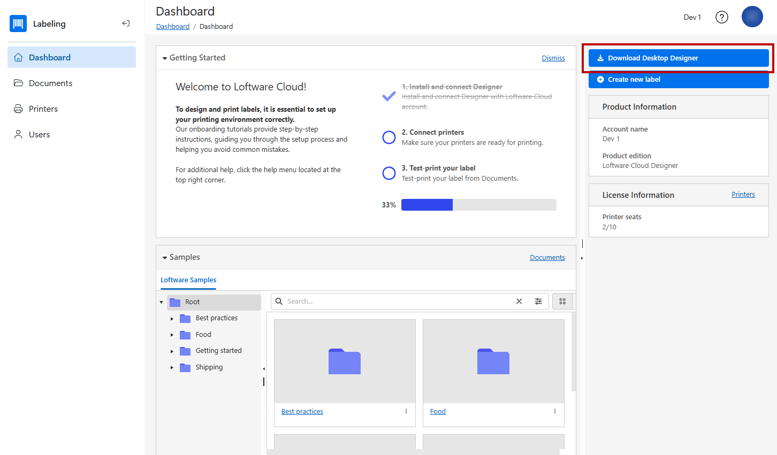This screenshot has height=455, width=777.
Task: Check off the Test-print your label circle
Action: pos(389,173)
